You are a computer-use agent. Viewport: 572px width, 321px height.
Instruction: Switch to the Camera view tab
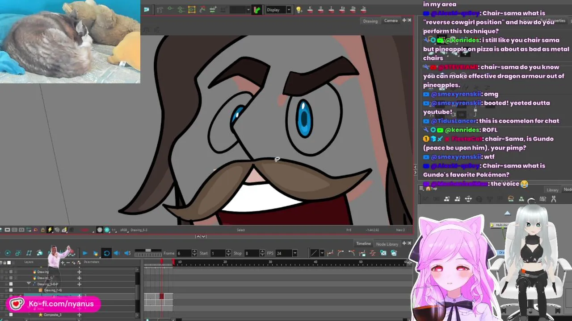(x=391, y=21)
